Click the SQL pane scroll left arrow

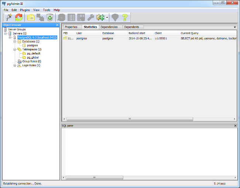click(x=64, y=178)
